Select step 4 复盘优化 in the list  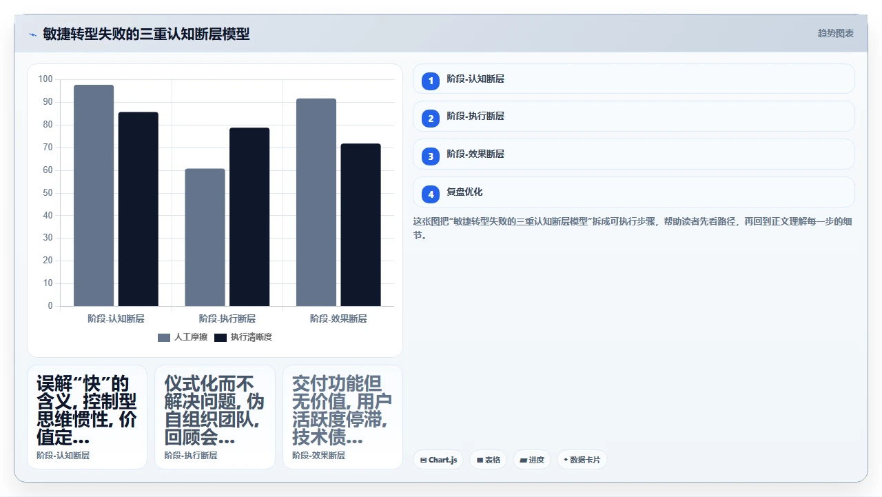pyautogui.click(x=633, y=192)
